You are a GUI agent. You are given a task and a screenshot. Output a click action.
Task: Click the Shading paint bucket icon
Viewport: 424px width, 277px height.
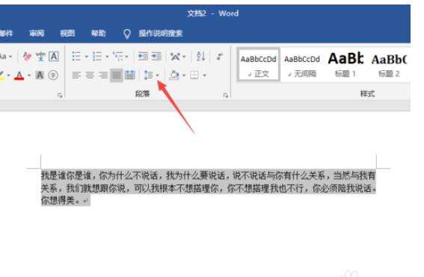(174, 75)
